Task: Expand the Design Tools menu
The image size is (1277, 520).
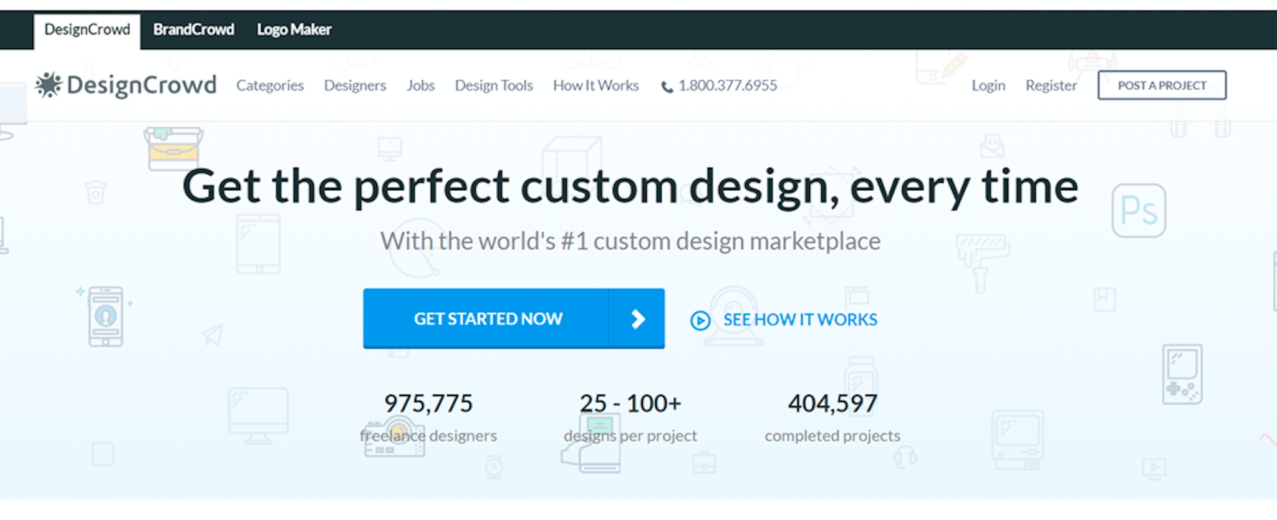Action: pyautogui.click(x=494, y=85)
